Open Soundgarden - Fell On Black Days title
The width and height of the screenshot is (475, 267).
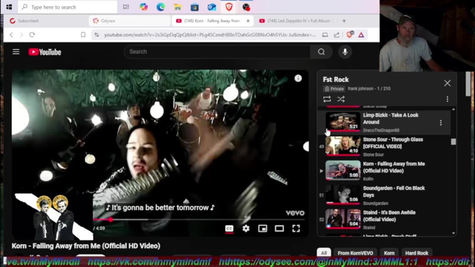pyautogui.click(x=394, y=191)
